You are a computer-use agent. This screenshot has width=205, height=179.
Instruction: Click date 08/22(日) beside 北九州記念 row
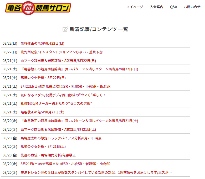(10, 52)
